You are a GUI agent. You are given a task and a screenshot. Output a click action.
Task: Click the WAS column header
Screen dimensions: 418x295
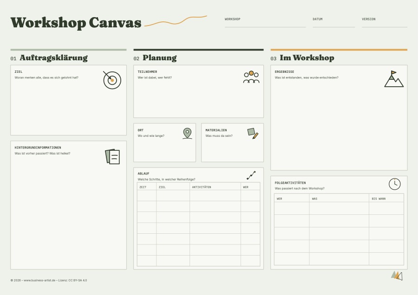coord(314,199)
